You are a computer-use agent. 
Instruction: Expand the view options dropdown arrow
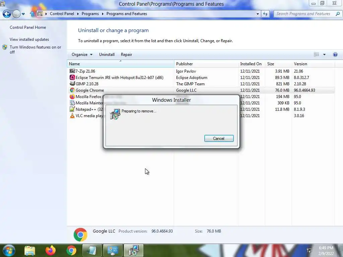pos(324,55)
